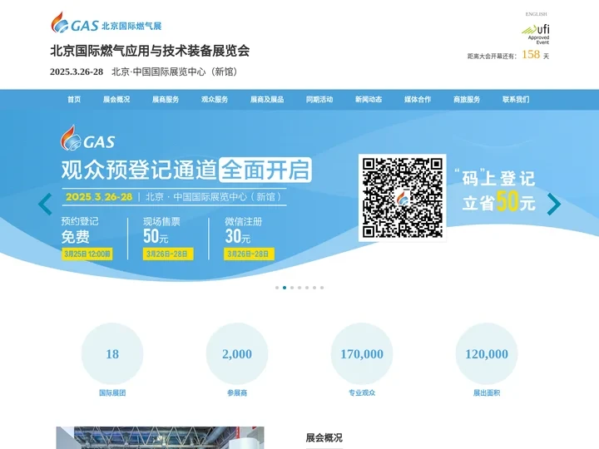Screen dimensions: 599x449
Task: Select the fourth carousel dot
Action: (x=299, y=288)
